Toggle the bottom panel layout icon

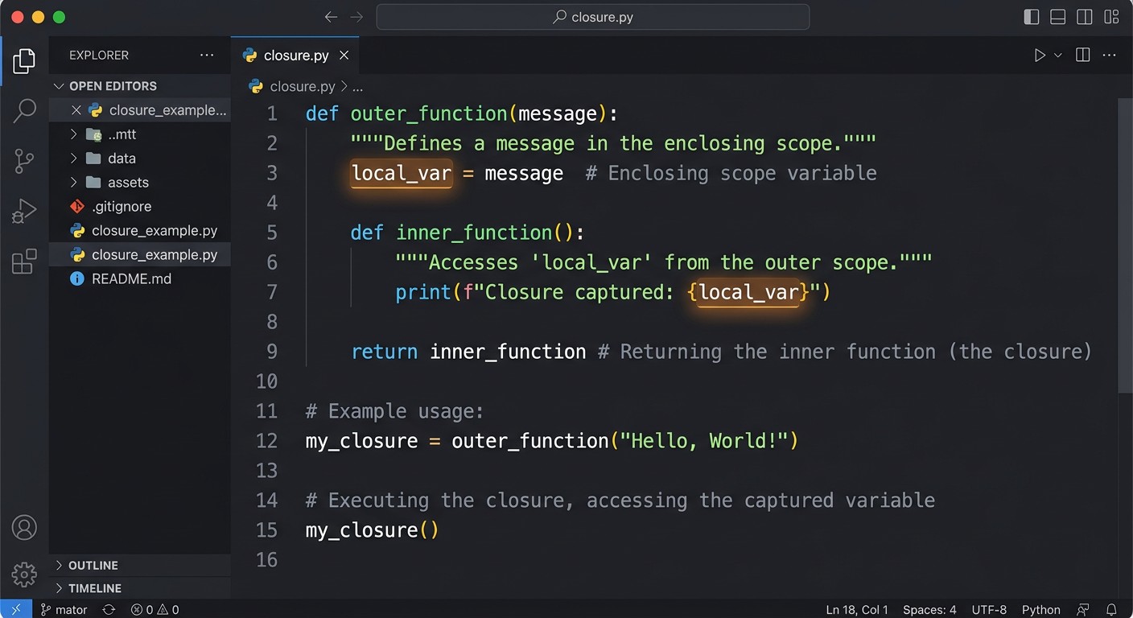tap(1057, 17)
